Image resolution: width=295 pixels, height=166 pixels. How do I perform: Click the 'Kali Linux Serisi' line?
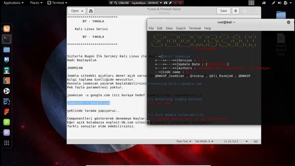coord(91,29)
